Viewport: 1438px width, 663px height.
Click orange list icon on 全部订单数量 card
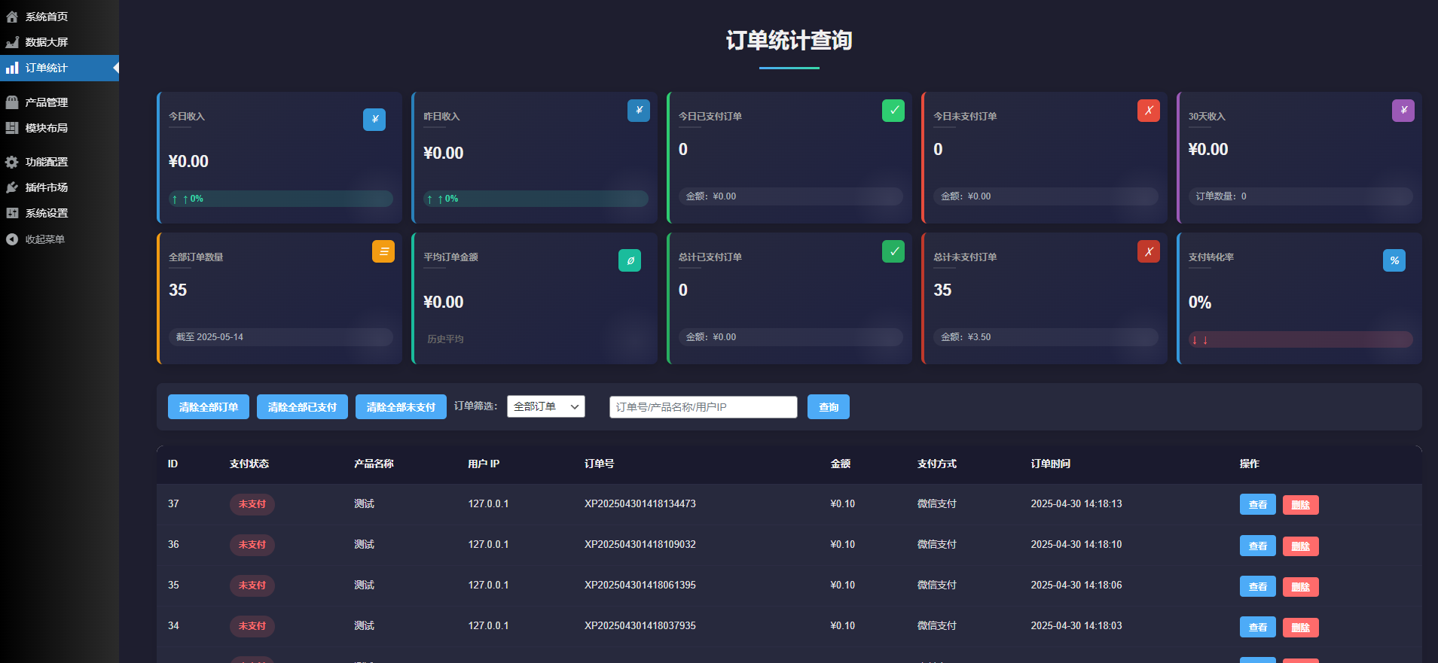383,251
